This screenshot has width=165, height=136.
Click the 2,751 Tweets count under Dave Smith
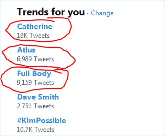pos(35,106)
